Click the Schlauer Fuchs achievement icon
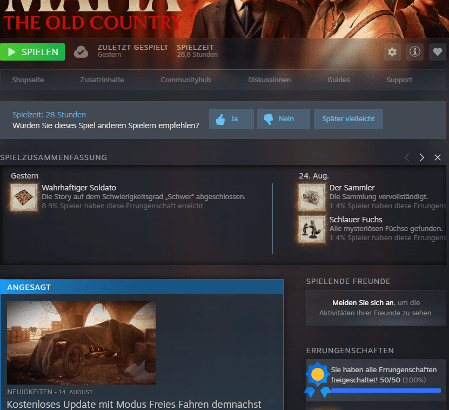This screenshot has width=449, height=410. (x=312, y=229)
